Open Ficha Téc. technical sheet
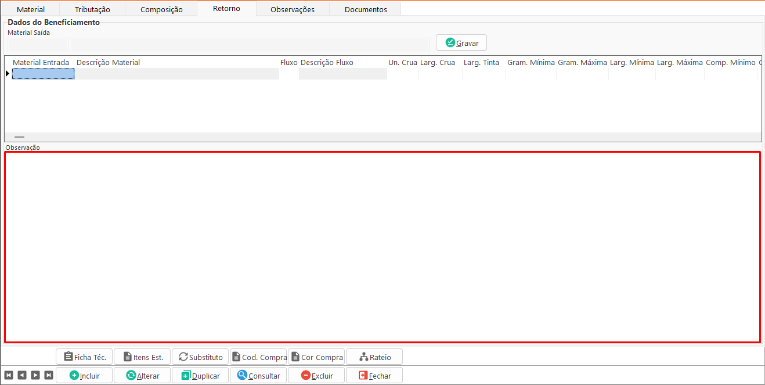Image resolution: width=765 pixels, height=385 pixels. [x=84, y=357]
